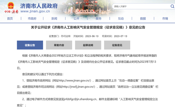Image resolution: width=175 pixels, height=107 pixels.
Task: Click the national emblem logo
Action: tap(11, 5)
